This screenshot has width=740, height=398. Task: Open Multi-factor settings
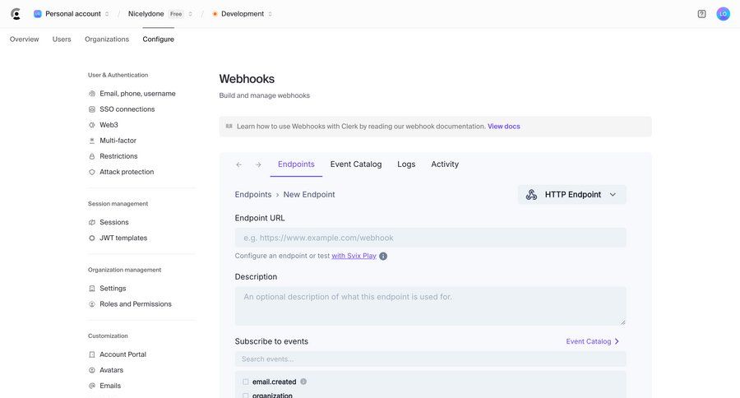coord(118,141)
